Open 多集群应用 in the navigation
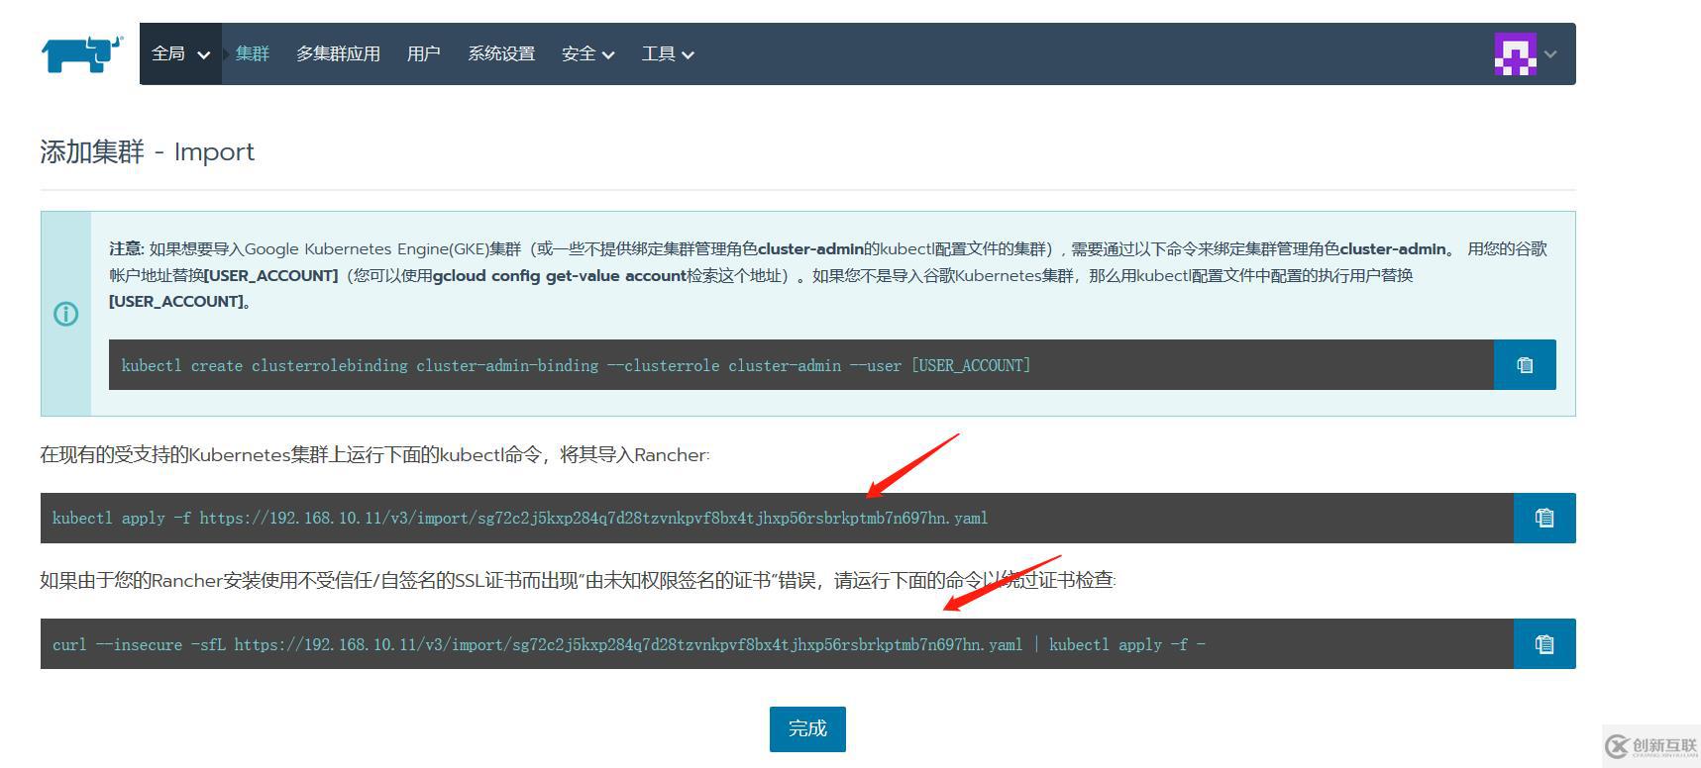 coord(338,53)
